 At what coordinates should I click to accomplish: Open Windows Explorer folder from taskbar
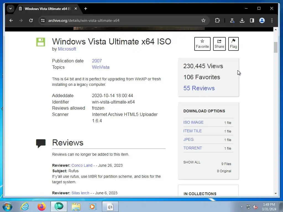[76, 206]
